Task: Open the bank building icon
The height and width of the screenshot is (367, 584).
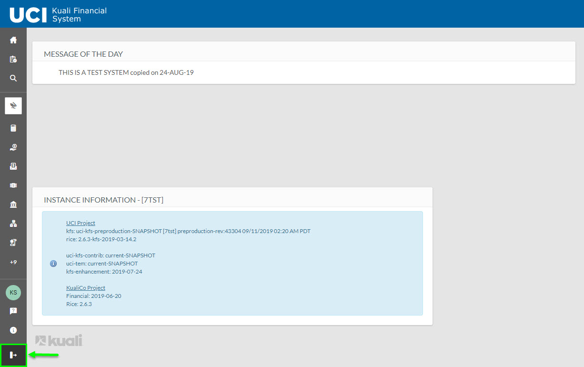Action: coord(13,204)
